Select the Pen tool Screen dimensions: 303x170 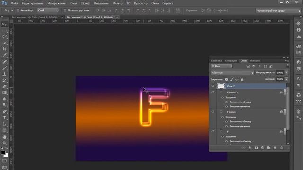tap(4, 111)
